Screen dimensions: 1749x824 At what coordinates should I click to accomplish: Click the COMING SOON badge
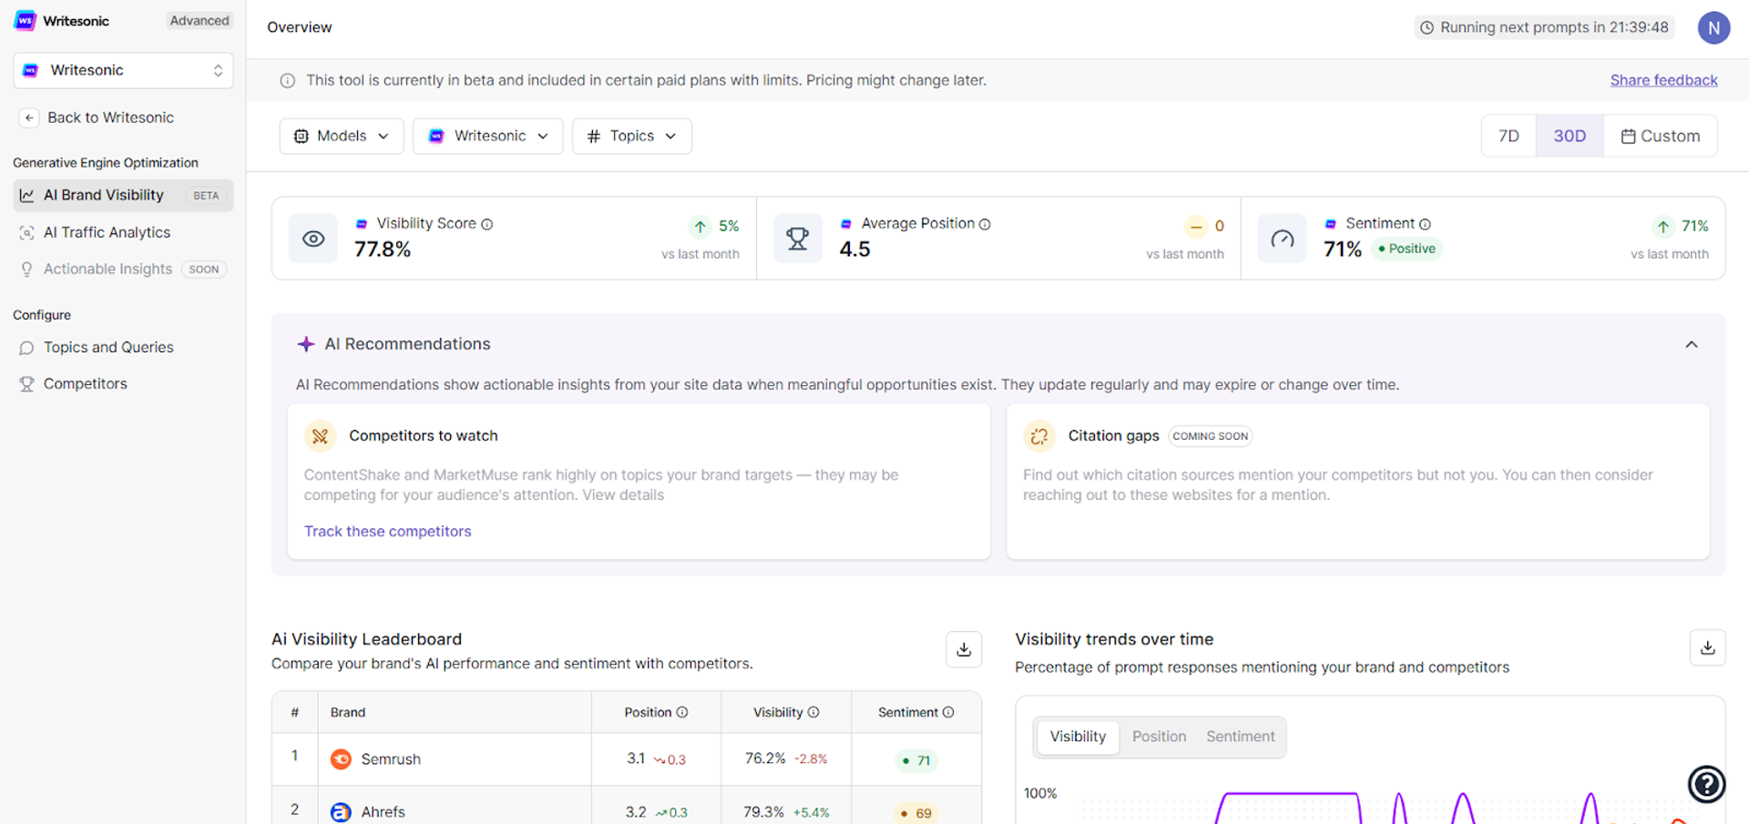click(1210, 436)
